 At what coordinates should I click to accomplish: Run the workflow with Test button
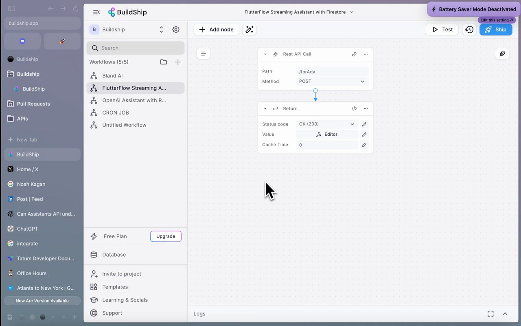(442, 29)
